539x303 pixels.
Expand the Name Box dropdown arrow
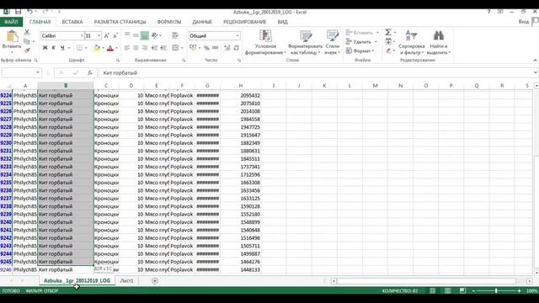[37, 72]
